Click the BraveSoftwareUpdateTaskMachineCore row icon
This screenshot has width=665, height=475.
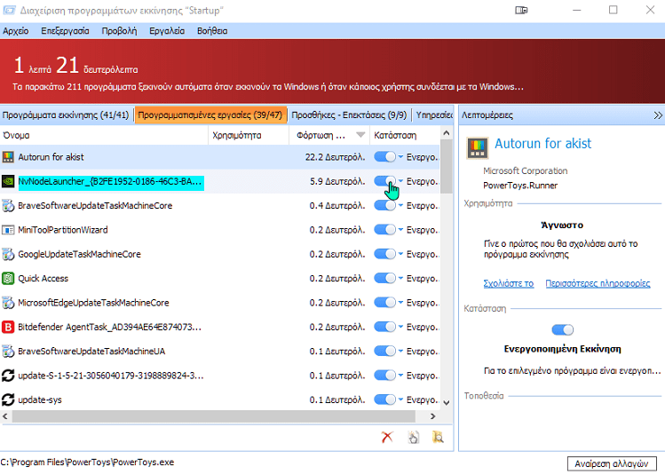8,206
